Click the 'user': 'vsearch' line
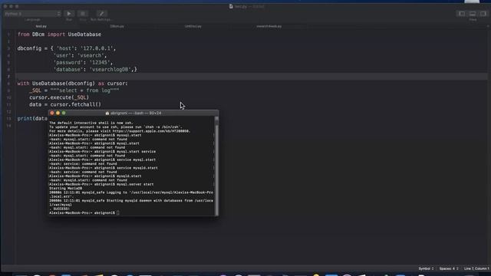This screenshot has height=276, width=491. tap(80, 55)
